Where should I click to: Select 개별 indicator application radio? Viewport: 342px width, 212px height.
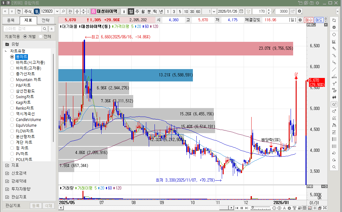coord(25,37)
